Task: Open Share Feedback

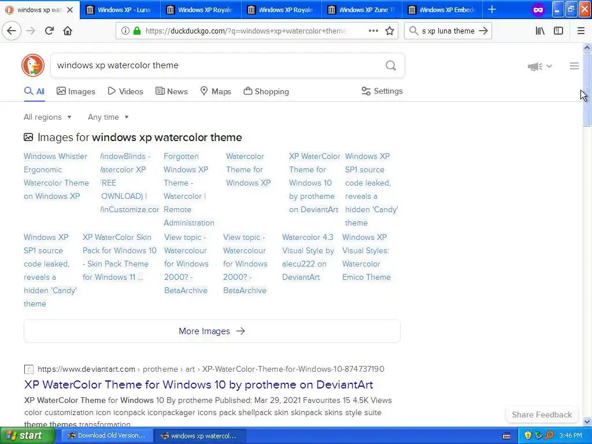Action: point(542,415)
